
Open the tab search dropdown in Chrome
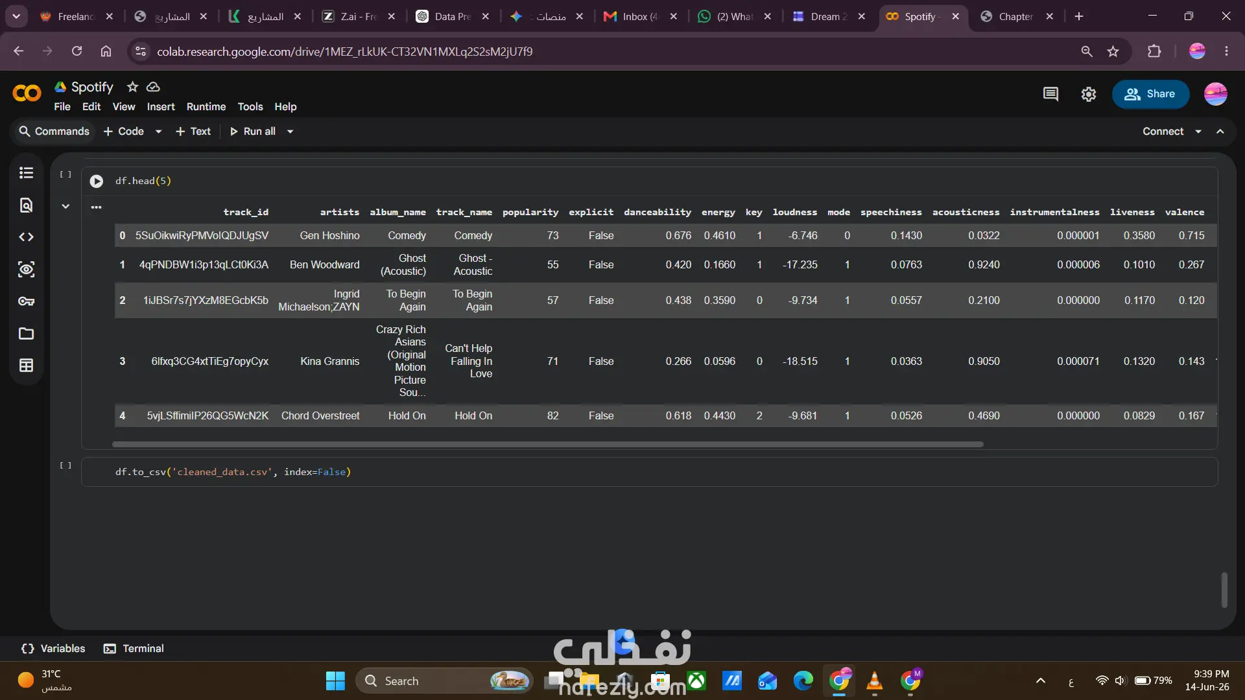coord(16,17)
